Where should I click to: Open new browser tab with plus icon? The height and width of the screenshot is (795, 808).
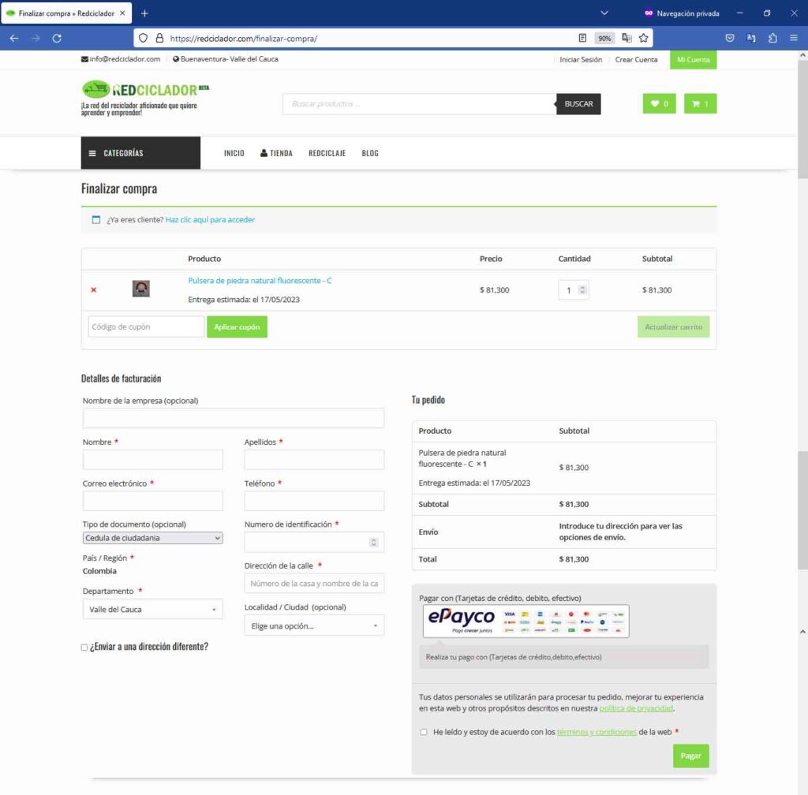coord(144,13)
